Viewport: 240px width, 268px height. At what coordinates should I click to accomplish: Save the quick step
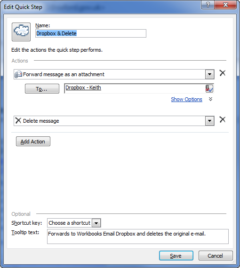[176, 256]
